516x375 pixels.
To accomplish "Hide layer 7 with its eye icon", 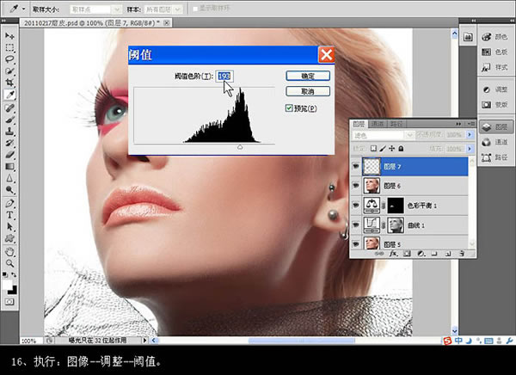I will click(x=356, y=166).
